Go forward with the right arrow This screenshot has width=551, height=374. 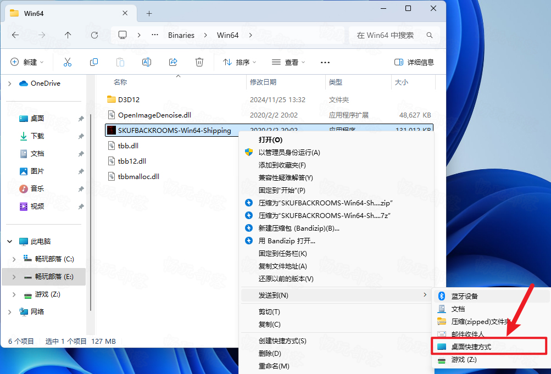(x=42, y=35)
